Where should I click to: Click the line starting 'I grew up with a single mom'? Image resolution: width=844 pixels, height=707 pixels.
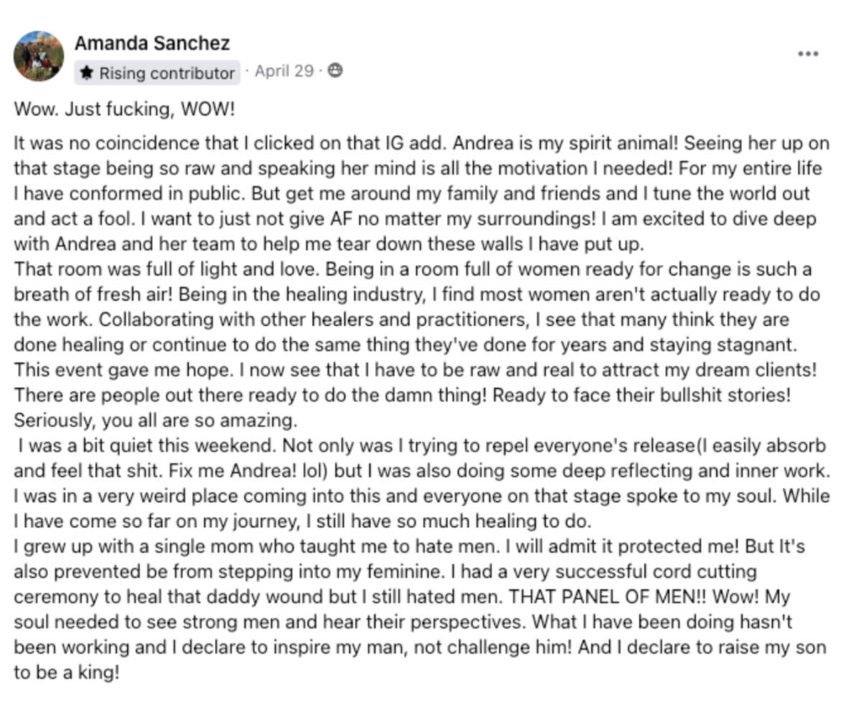pyautogui.click(x=409, y=547)
